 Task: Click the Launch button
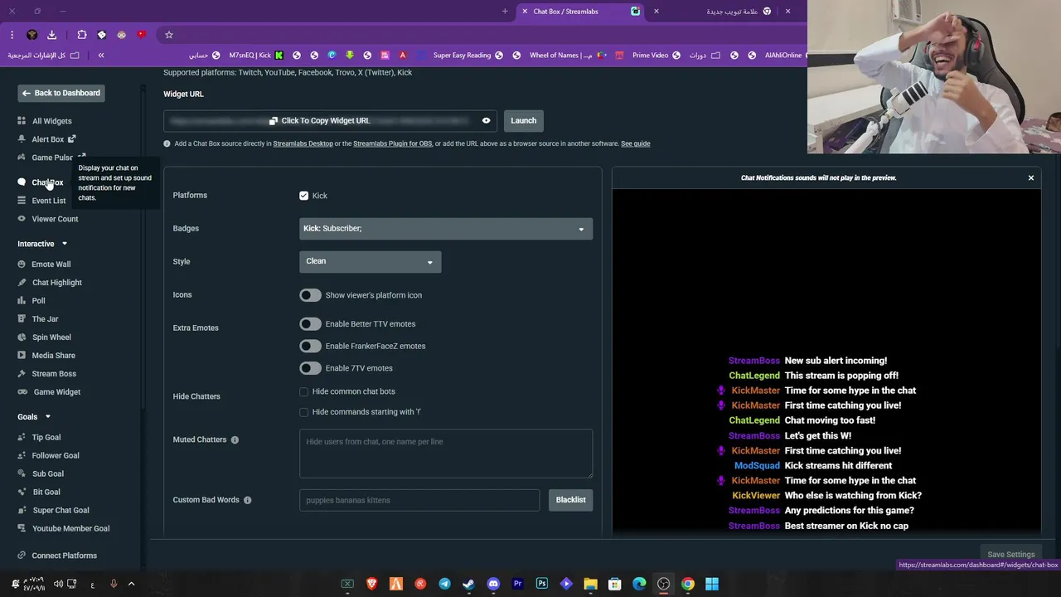pyautogui.click(x=523, y=121)
